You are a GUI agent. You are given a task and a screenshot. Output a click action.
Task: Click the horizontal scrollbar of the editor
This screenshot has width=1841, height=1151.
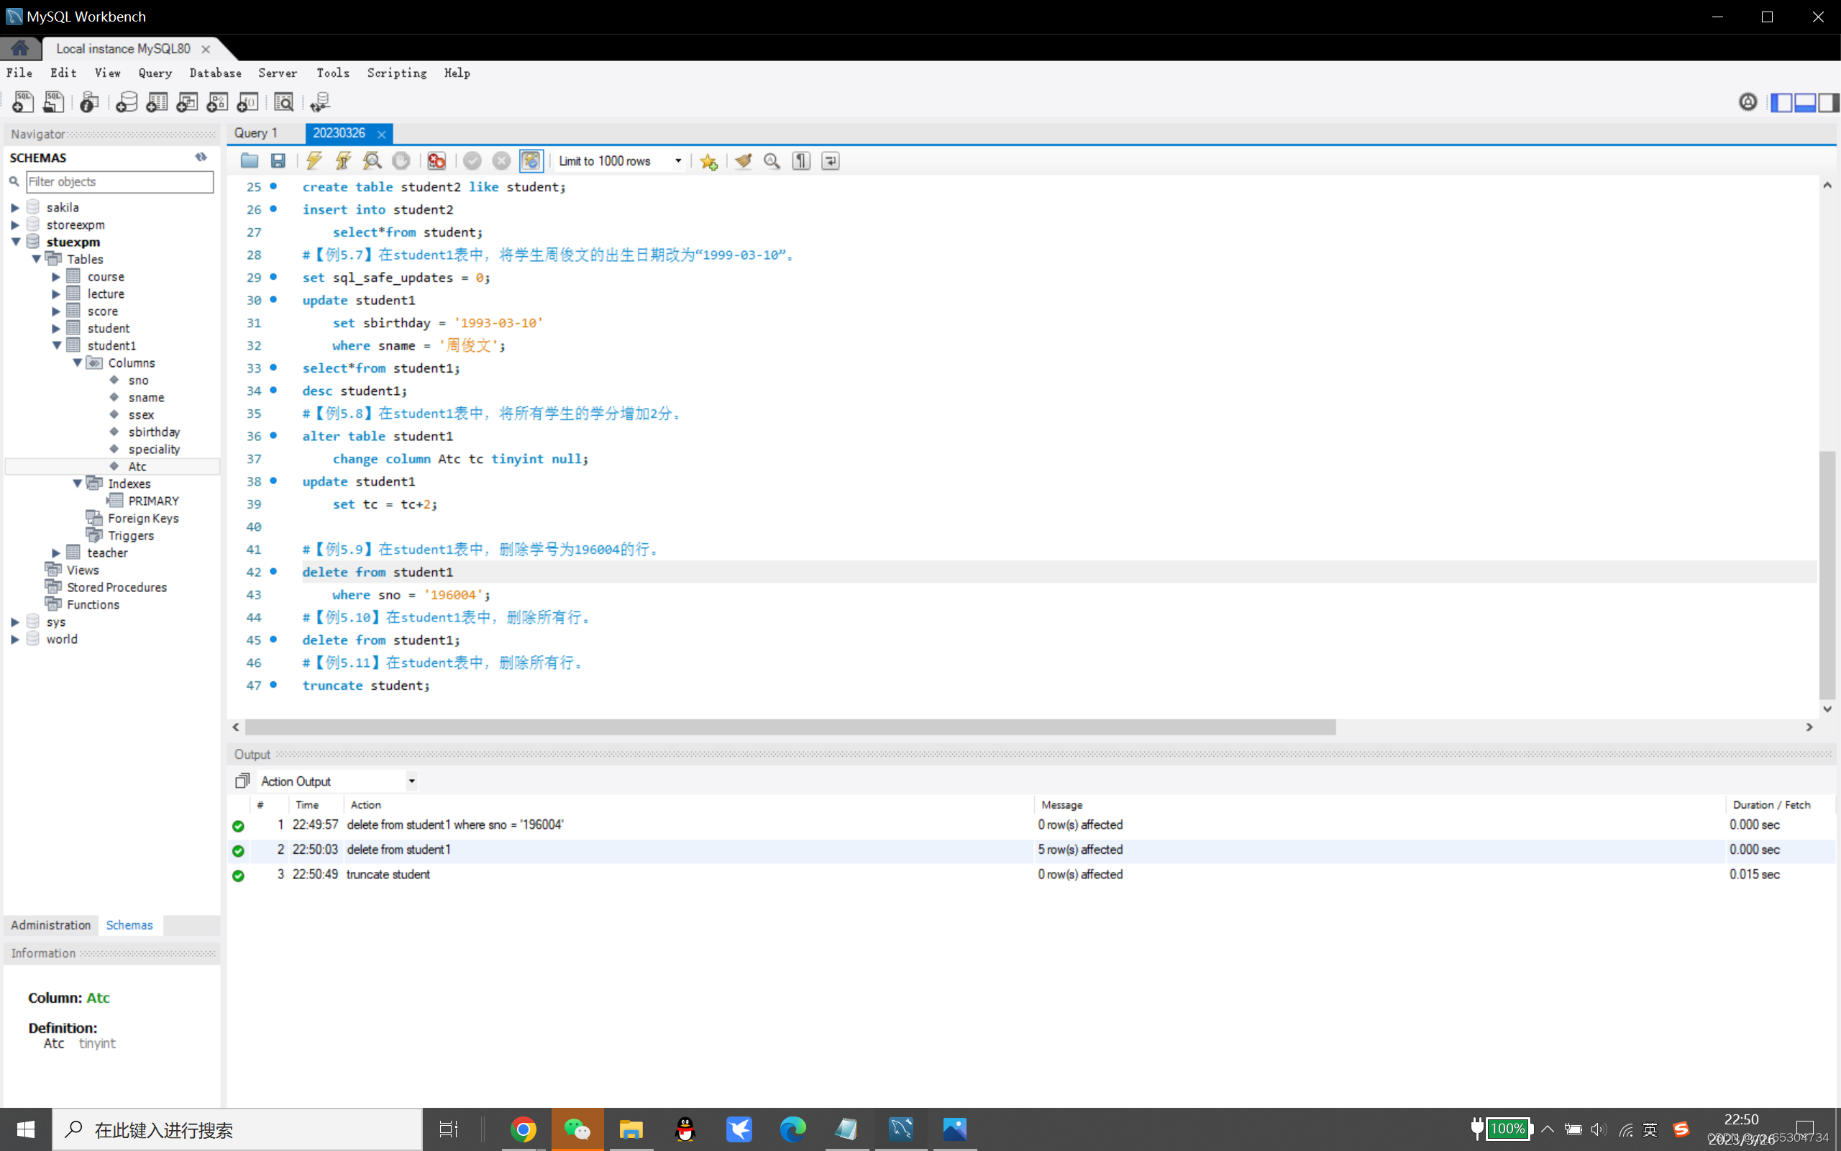click(790, 727)
